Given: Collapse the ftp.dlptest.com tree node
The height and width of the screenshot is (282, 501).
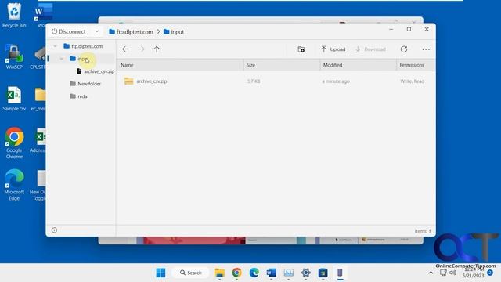Looking at the screenshot, I should tap(56, 46).
